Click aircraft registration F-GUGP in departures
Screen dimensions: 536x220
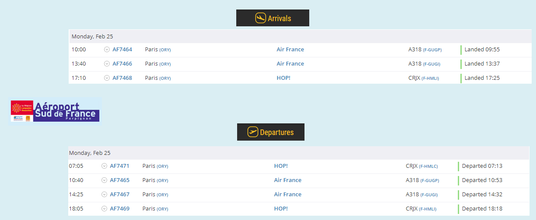pyautogui.click(x=430, y=181)
